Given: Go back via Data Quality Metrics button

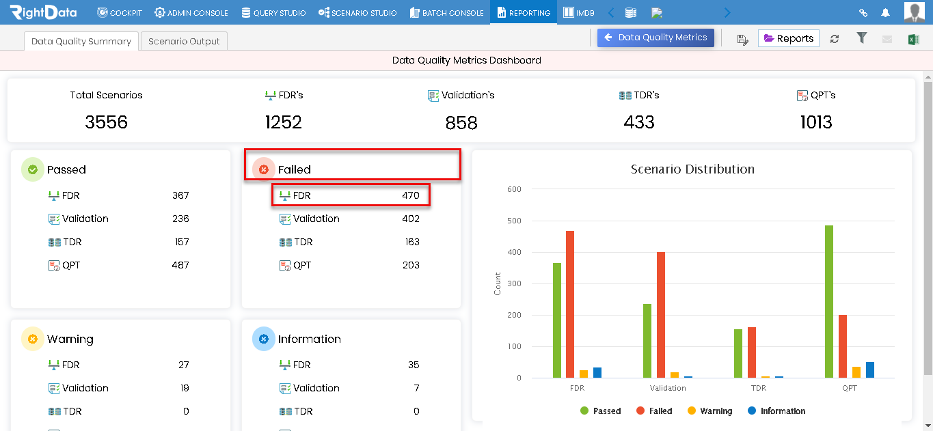Looking at the screenshot, I should pos(655,38).
